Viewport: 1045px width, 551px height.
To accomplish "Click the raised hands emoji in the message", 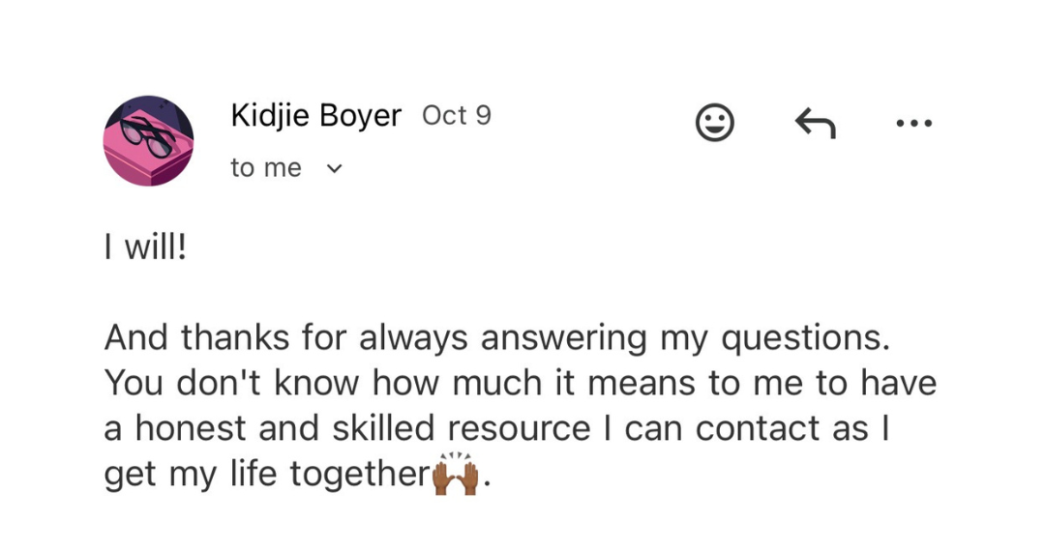I will [x=456, y=475].
